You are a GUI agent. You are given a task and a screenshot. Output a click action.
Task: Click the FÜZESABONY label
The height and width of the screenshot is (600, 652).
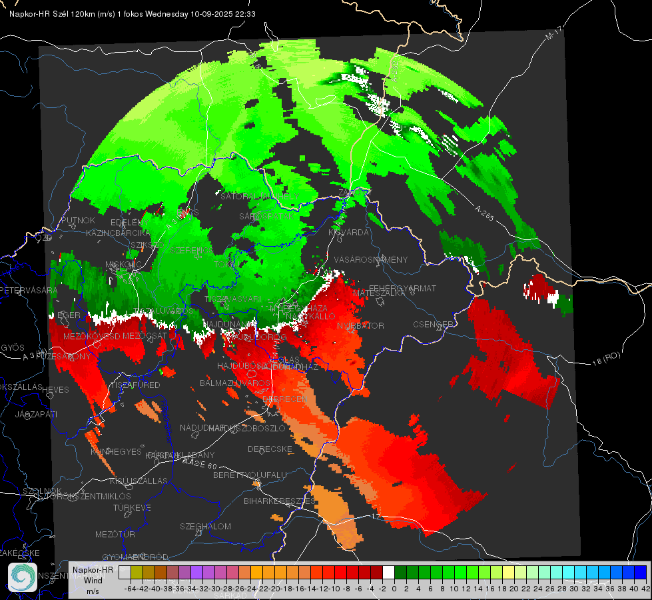[63, 357]
